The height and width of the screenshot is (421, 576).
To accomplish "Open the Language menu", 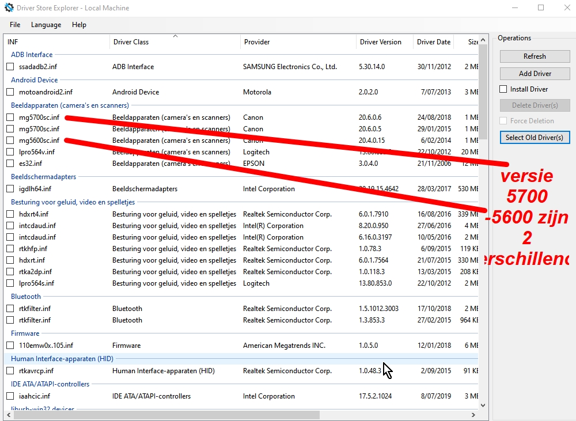I will 46,25.
